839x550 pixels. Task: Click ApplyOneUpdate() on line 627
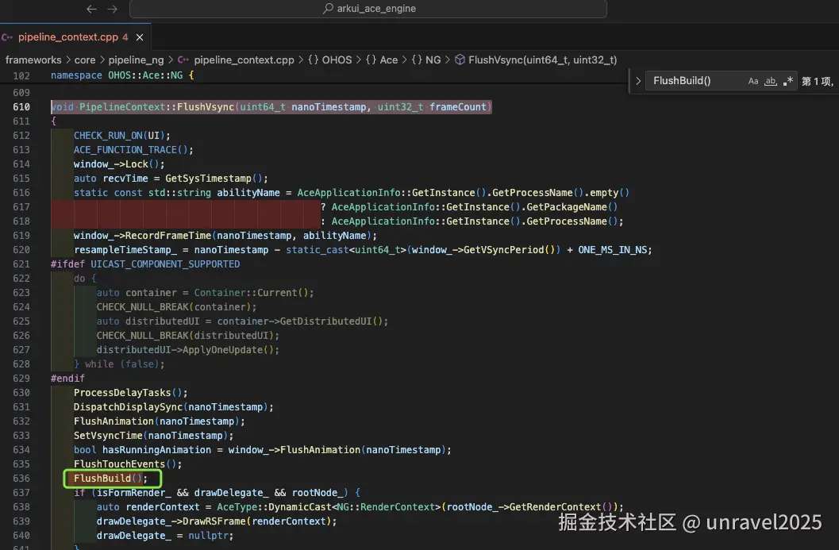229,350
